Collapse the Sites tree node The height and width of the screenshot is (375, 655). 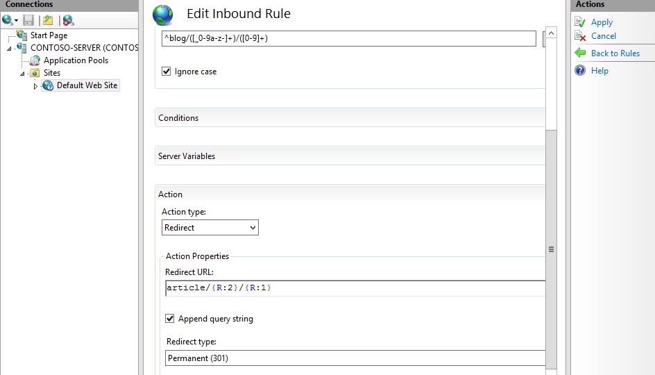tap(22, 74)
